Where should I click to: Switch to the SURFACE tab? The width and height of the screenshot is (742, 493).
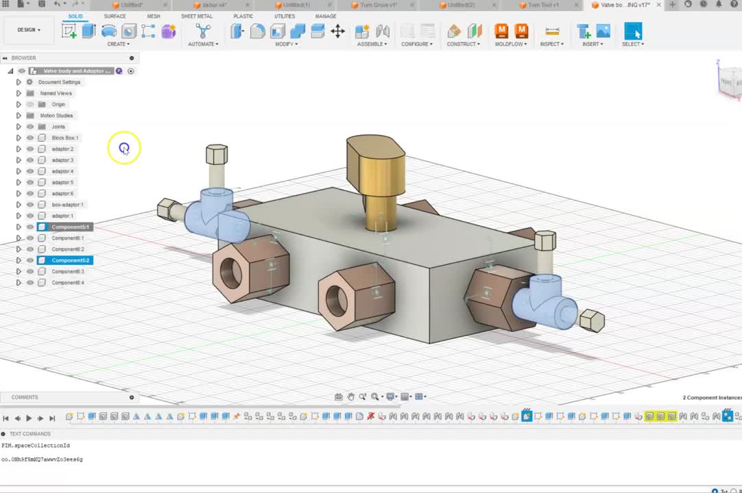(115, 16)
